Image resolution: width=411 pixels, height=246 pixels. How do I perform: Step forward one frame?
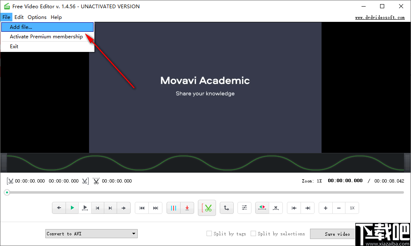point(124,208)
